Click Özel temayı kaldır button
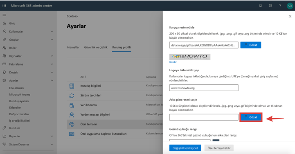295x154 pixels. click(219, 148)
